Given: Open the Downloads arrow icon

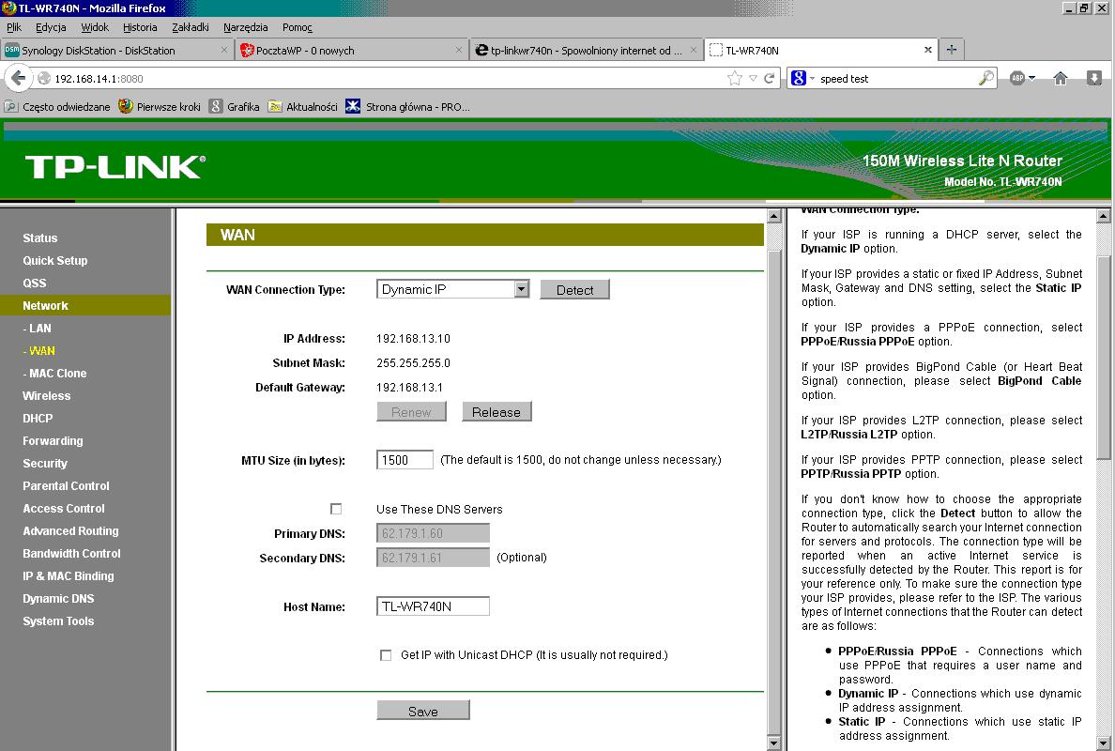Looking at the screenshot, I should (x=1093, y=78).
